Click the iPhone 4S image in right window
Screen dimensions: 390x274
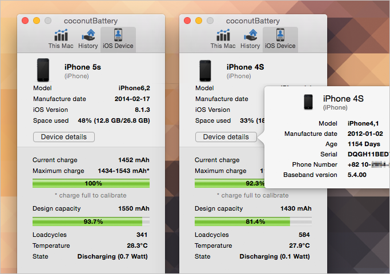click(x=205, y=71)
